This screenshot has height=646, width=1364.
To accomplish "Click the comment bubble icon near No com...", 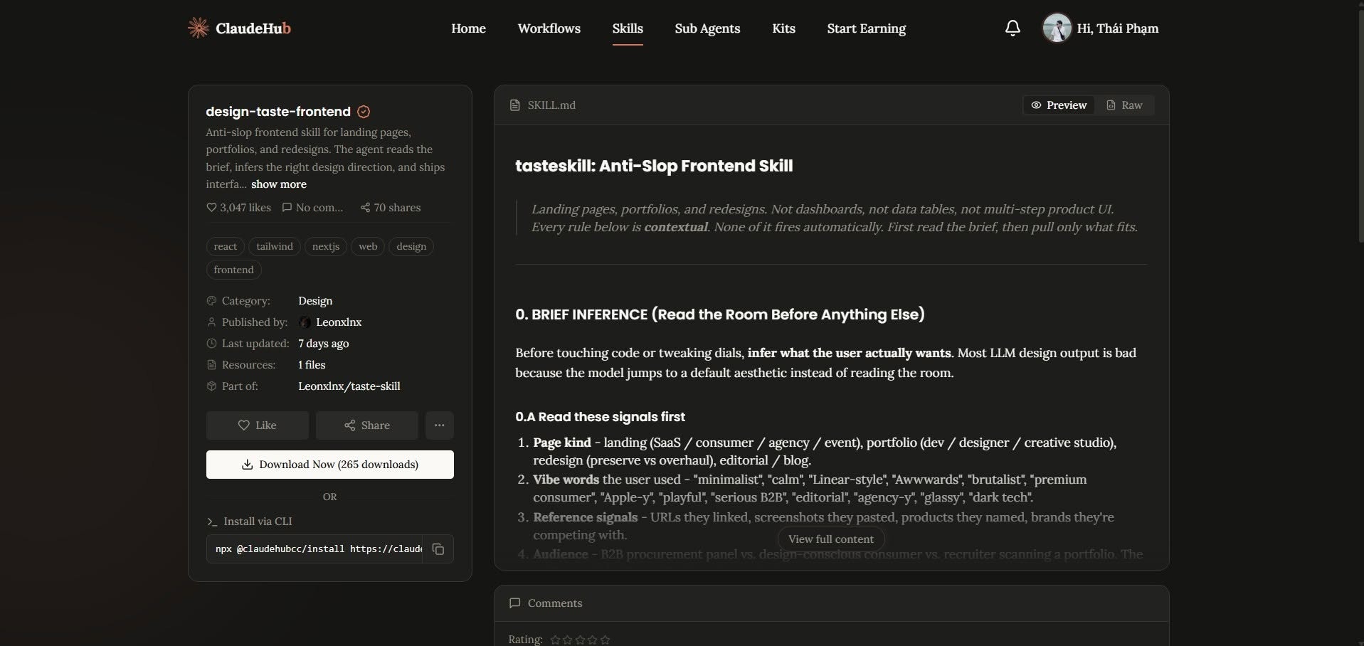I will [x=287, y=208].
